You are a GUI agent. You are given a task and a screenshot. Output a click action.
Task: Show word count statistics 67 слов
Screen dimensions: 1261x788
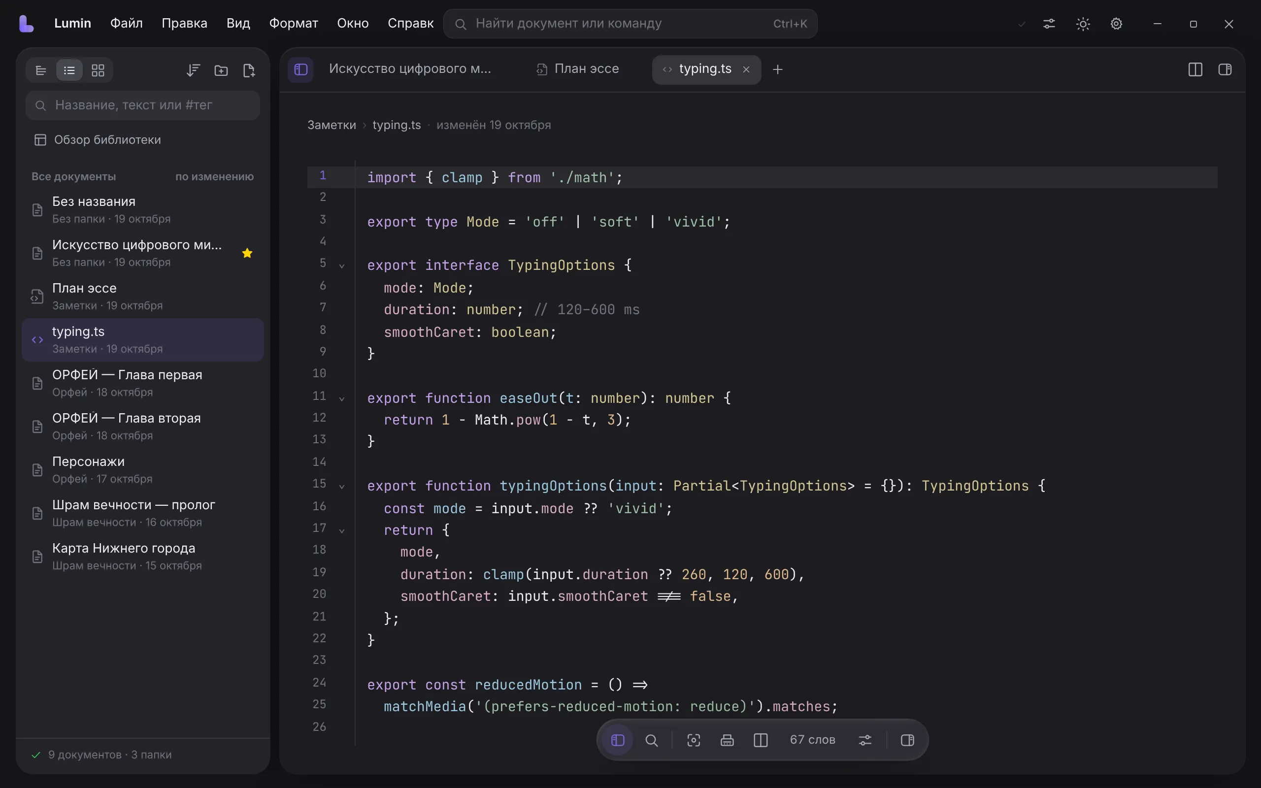tap(812, 740)
